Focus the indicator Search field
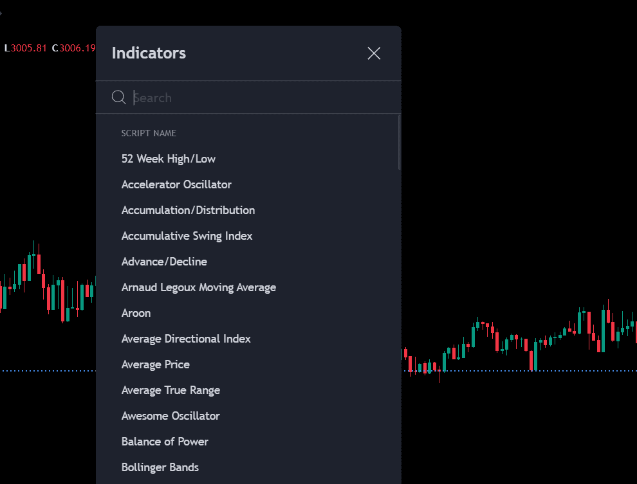The width and height of the screenshot is (637, 484). click(x=257, y=98)
